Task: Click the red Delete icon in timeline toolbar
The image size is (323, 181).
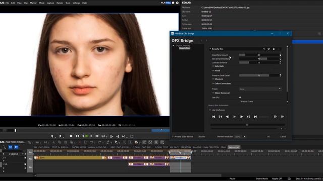Action: click(80, 142)
